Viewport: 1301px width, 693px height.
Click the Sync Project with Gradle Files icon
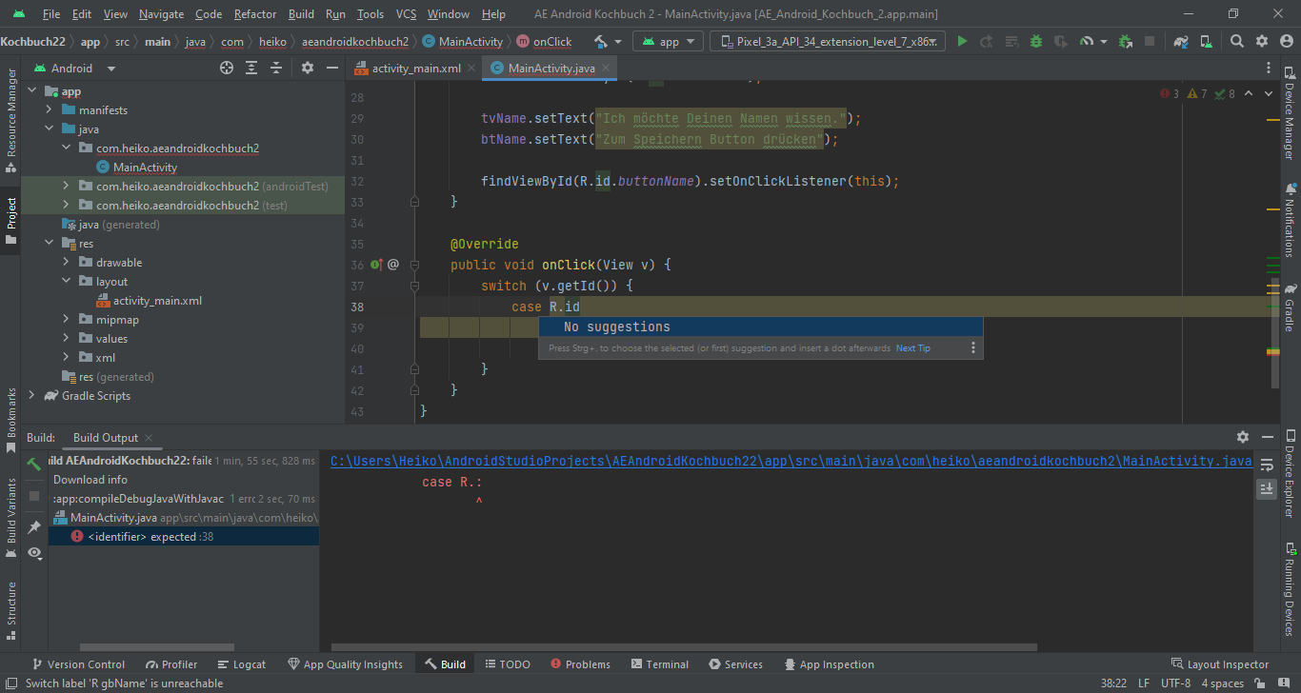[1181, 42]
